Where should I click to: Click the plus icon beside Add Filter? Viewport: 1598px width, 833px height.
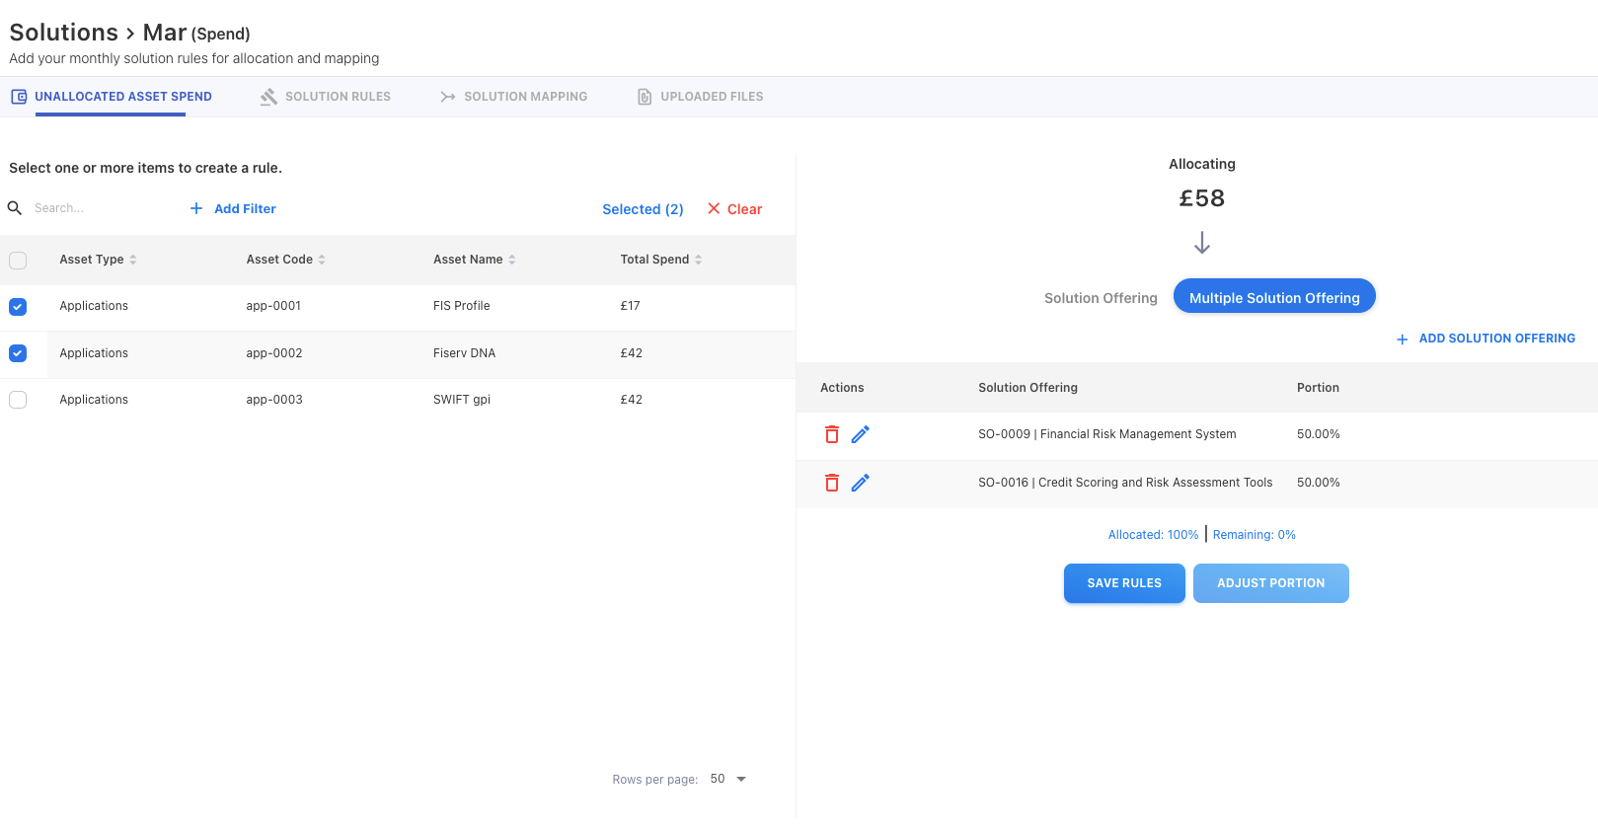196,208
